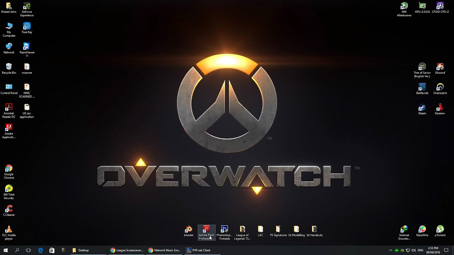
Task: Change ENG input language indicator
Action: pos(421,250)
